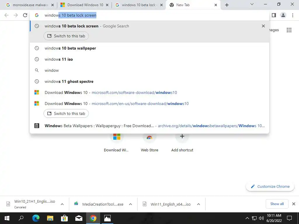Screen dimensions: 299x224
Task: Open the profile avatar icon
Action: tap(283, 15)
